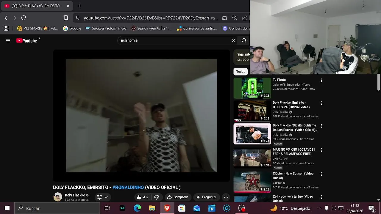This screenshot has height=214, width=381.
Task: Open options menu for Clúster New Season video
Action: 321,174
